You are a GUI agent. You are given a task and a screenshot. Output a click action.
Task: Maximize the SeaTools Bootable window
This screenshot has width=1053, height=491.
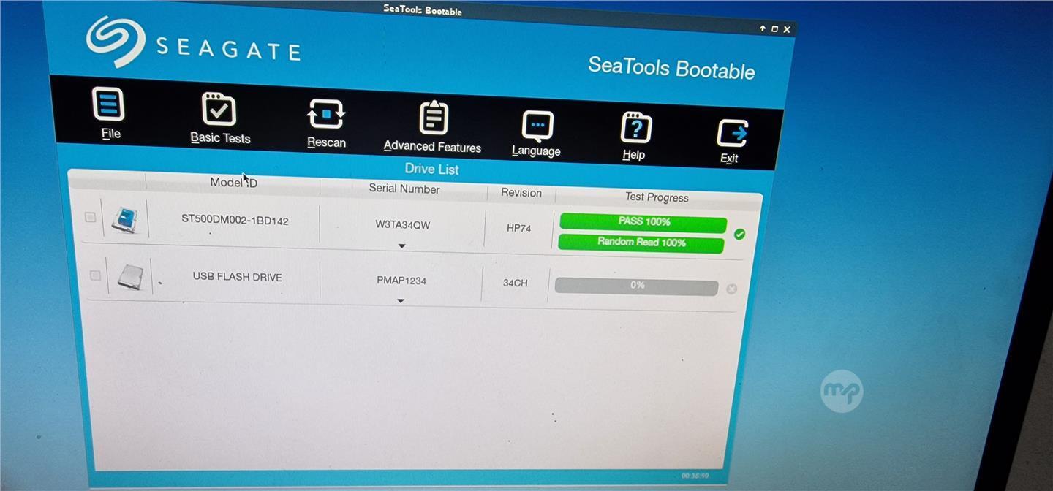pyautogui.click(x=774, y=29)
